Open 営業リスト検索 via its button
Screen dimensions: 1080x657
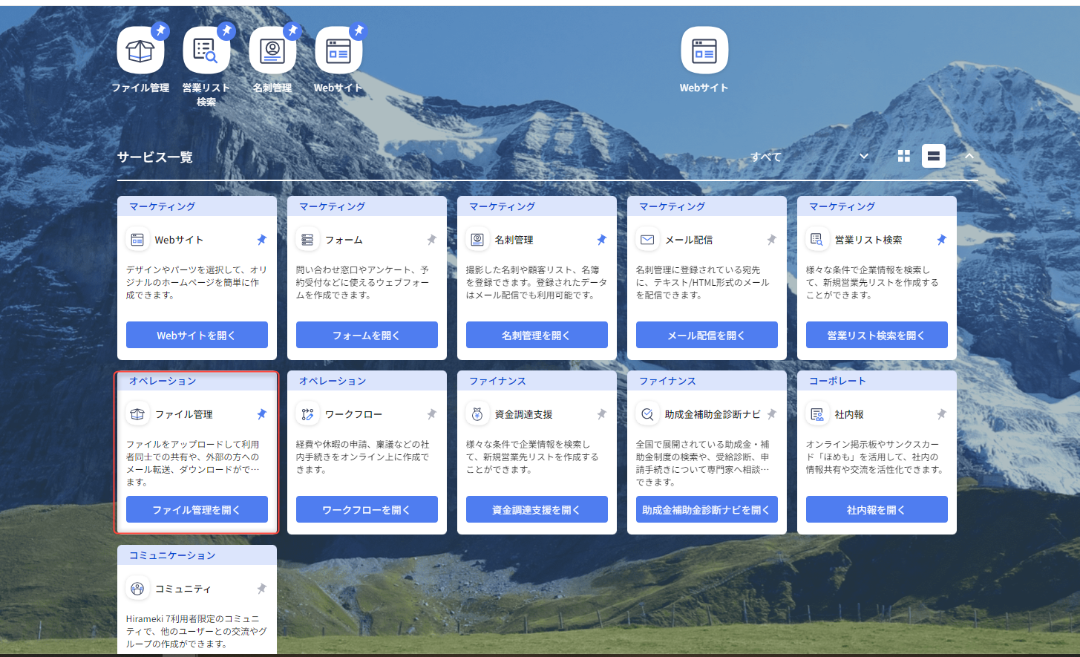876,336
